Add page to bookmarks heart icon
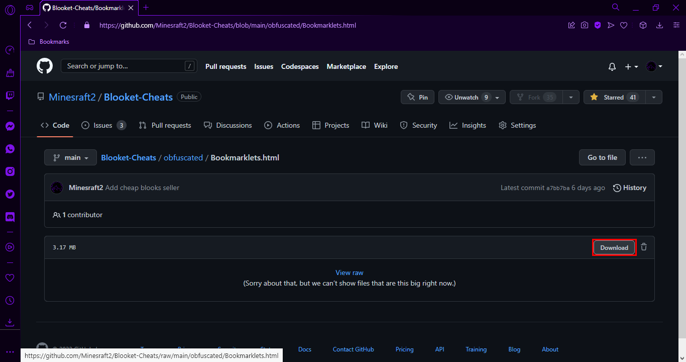Screen dimensions: 686x362 click(x=624, y=25)
